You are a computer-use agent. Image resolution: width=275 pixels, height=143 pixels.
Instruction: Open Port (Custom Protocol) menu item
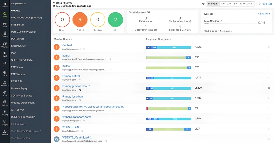(24, 32)
